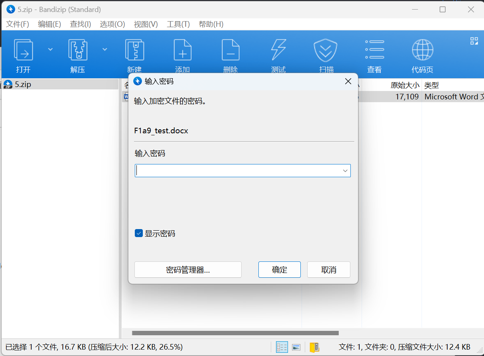Click the 新建 (New archive) toolbar icon
Image resolution: width=484 pixels, height=356 pixels.
pos(134,50)
